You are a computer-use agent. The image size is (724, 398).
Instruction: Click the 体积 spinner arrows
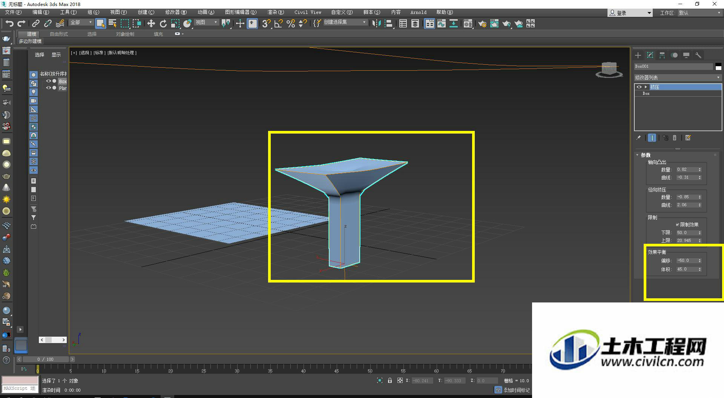coord(699,269)
